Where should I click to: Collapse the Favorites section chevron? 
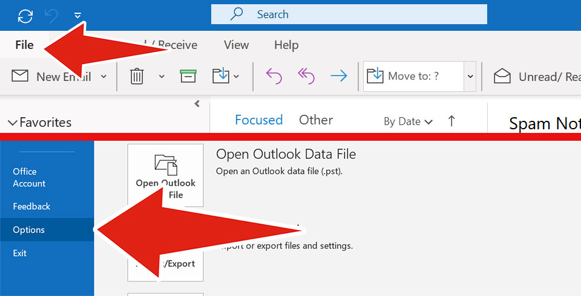13,123
